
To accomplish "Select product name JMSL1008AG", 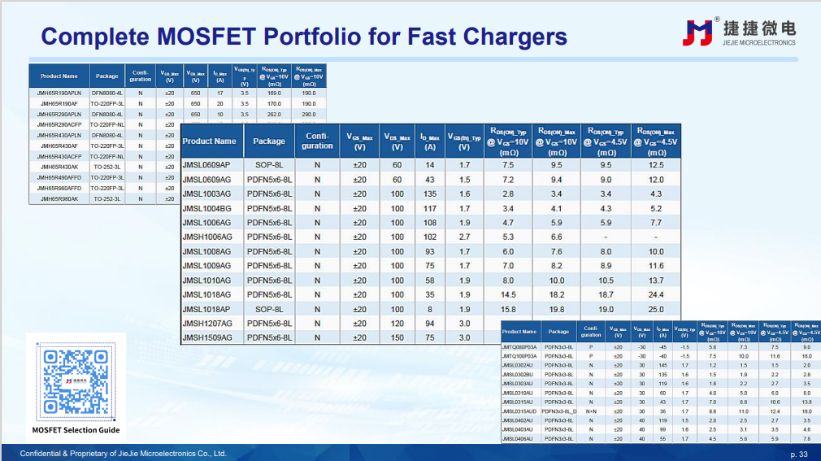I will click(206, 251).
